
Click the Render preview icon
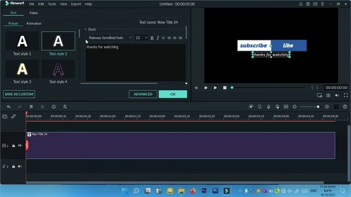[x=251, y=107]
